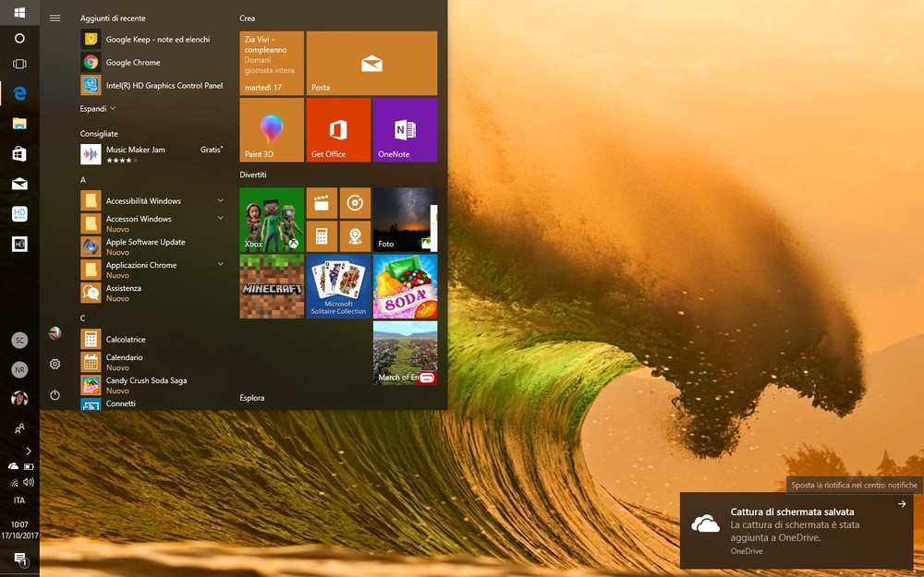Open Microsoft Store from the taskbar
This screenshot has height=577, width=924.
click(19, 153)
